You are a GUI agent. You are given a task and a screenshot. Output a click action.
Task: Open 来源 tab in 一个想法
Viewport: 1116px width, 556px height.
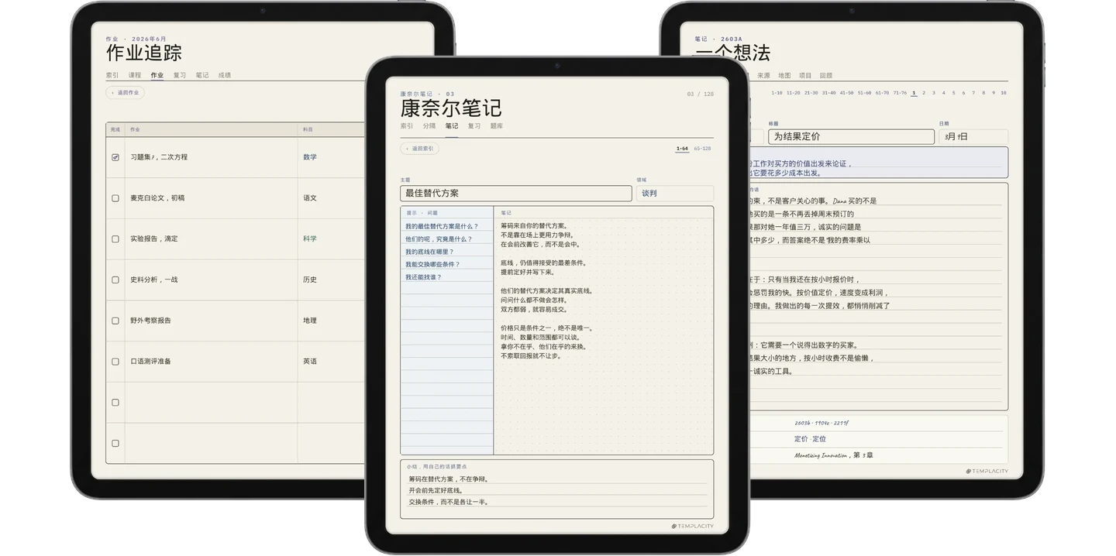click(x=763, y=76)
